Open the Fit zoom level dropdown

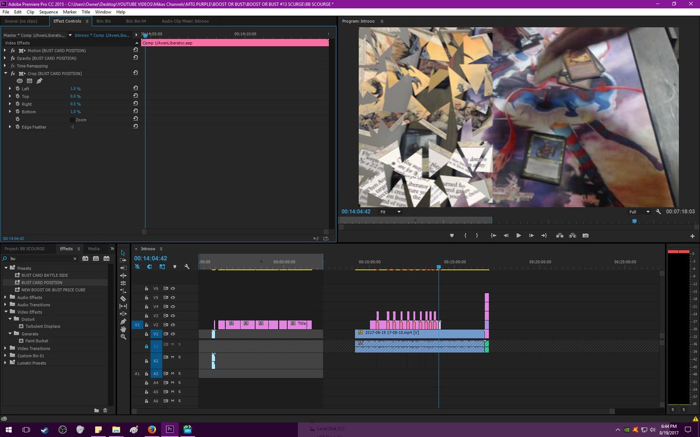(391, 212)
